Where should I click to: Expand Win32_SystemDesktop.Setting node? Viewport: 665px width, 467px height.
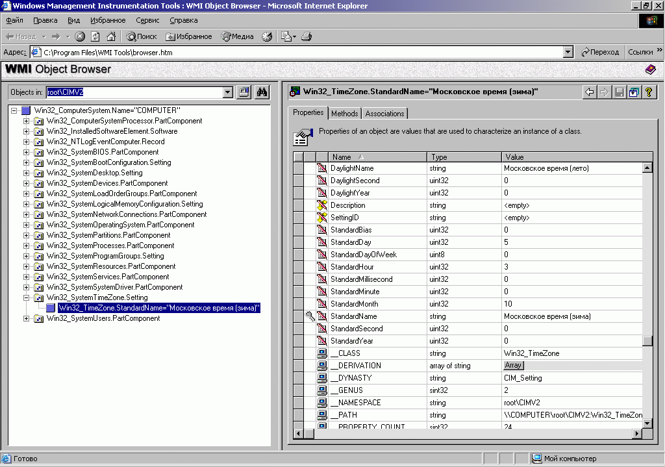tap(26, 173)
